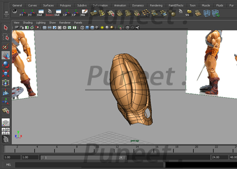Run the first CP shelf button
237x169 pixels.
point(66,13)
